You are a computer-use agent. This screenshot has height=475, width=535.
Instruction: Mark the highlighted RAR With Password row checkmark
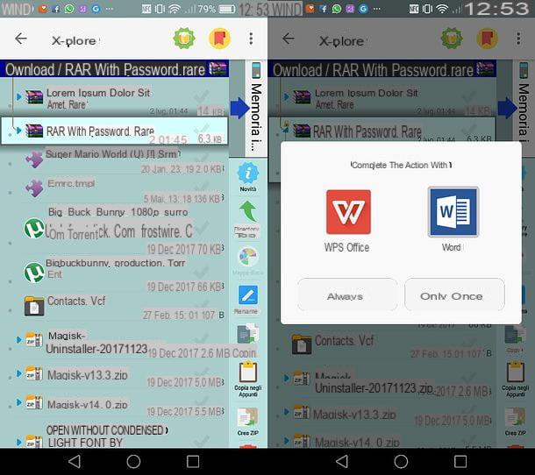(202, 129)
